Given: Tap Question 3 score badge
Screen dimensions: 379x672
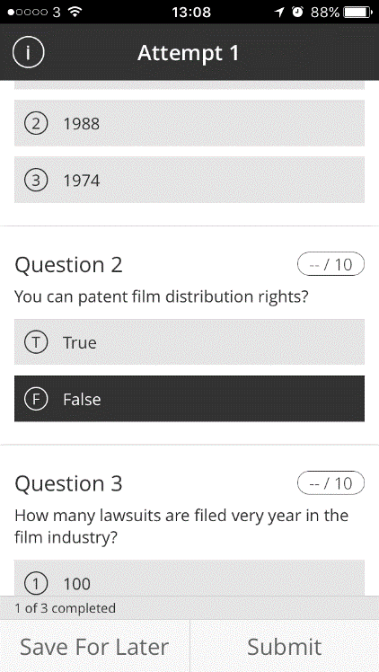Looking at the screenshot, I should click(x=331, y=483).
